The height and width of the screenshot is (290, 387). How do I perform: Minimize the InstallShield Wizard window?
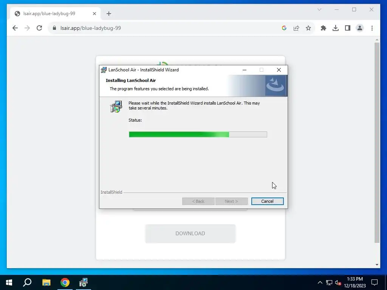245,70
